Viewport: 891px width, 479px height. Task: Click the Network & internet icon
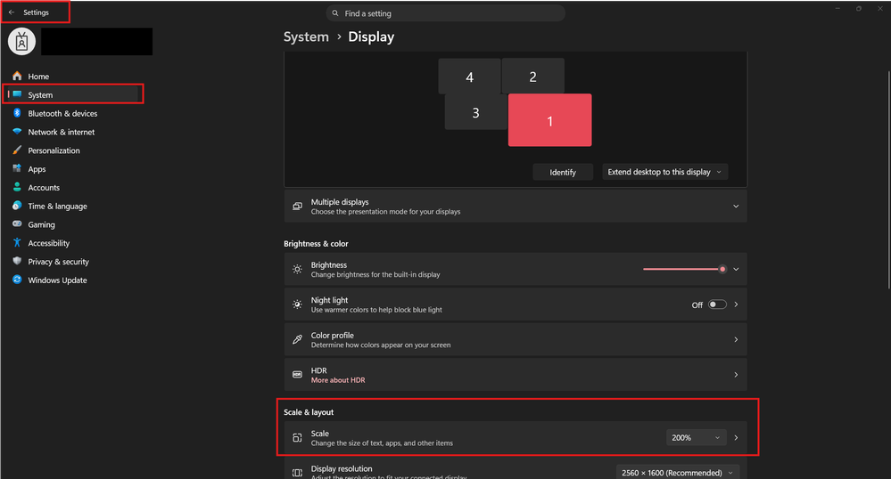17,132
